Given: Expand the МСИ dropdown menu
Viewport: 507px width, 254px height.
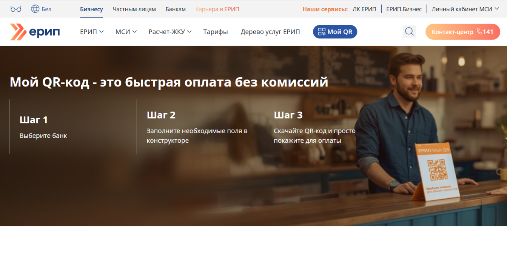Looking at the screenshot, I should point(126,32).
